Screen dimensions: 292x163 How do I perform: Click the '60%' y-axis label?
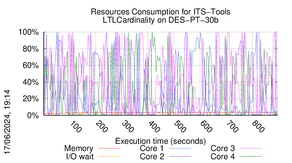pyautogui.click(x=31, y=66)
